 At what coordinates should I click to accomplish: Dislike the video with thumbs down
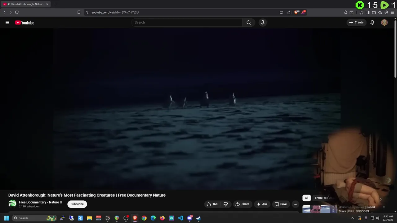tap(225, 204)
